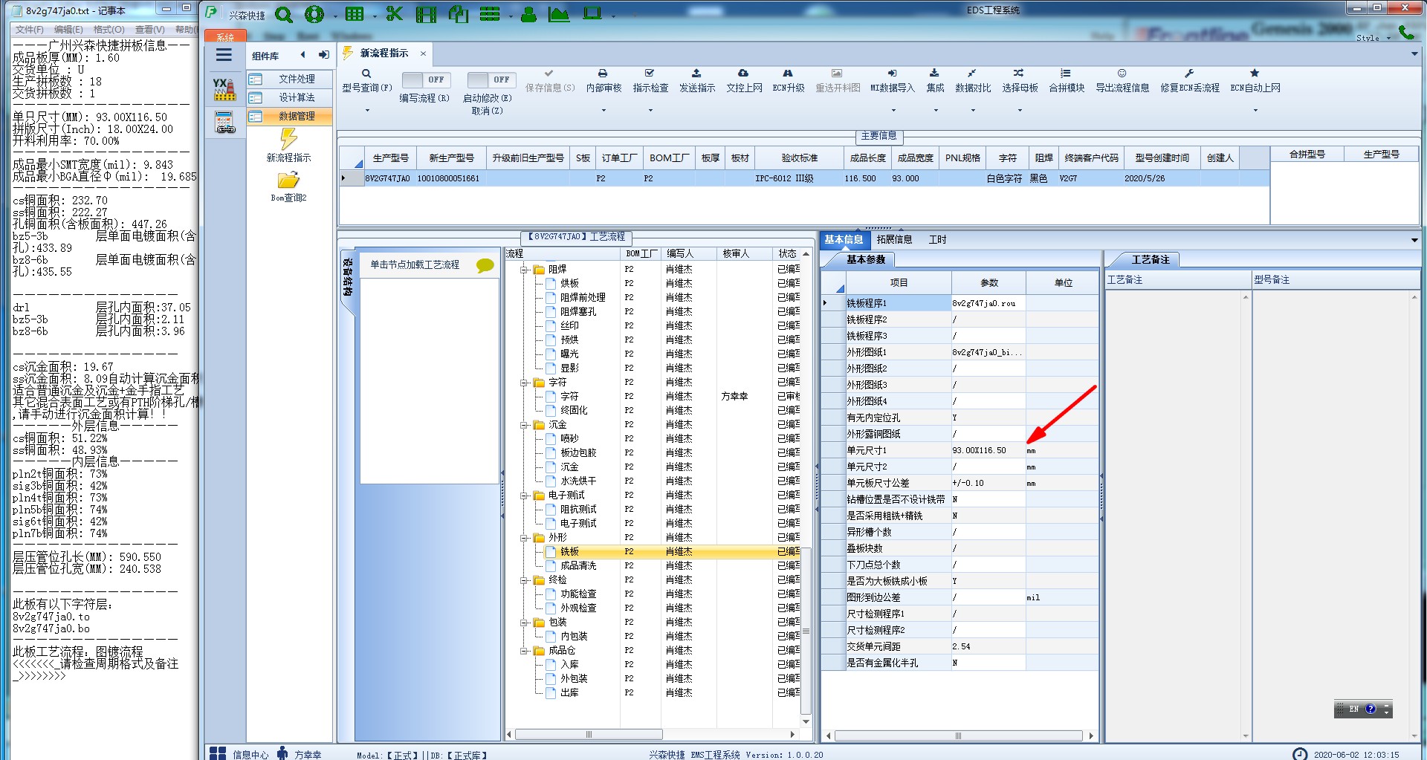
Task: Open dropdown arrow under MI数据导入
Action: pos(892,111)
